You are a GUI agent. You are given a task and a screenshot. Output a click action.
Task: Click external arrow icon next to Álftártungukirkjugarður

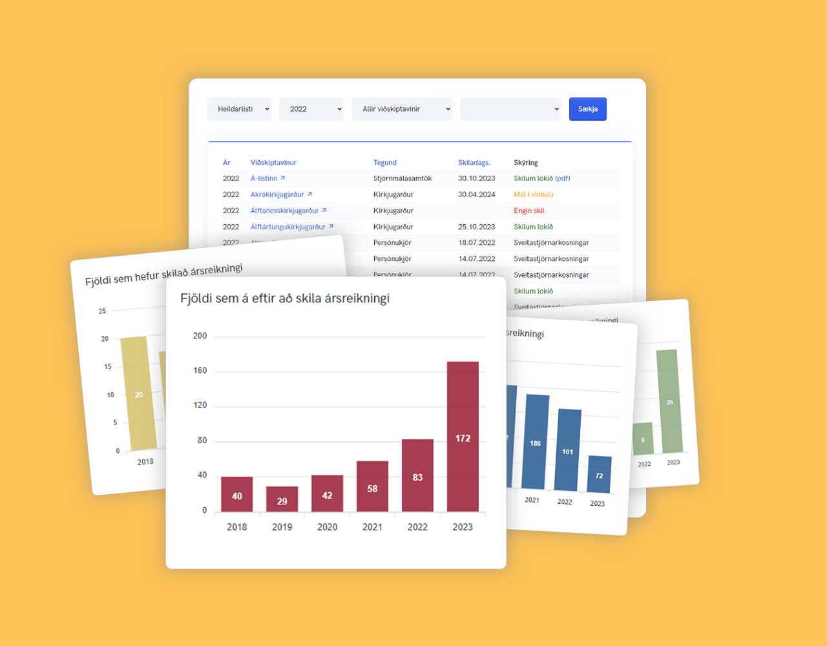tap(331, 226)
